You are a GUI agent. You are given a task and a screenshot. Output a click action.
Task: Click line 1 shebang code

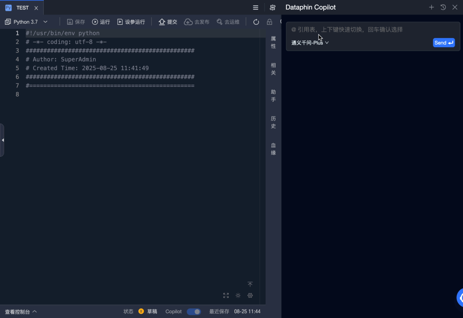click(63, 33)
